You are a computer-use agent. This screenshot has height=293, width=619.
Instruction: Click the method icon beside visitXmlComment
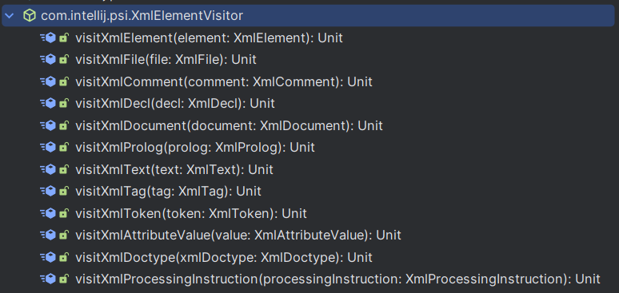(48, 81)
